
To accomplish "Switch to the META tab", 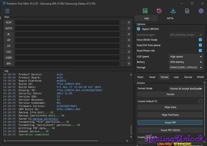I will (x=170, y=18).
